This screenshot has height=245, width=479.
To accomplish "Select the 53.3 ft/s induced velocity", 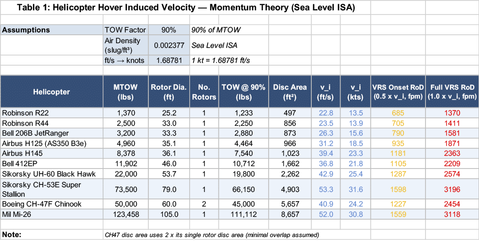I will tap(325, 189).
